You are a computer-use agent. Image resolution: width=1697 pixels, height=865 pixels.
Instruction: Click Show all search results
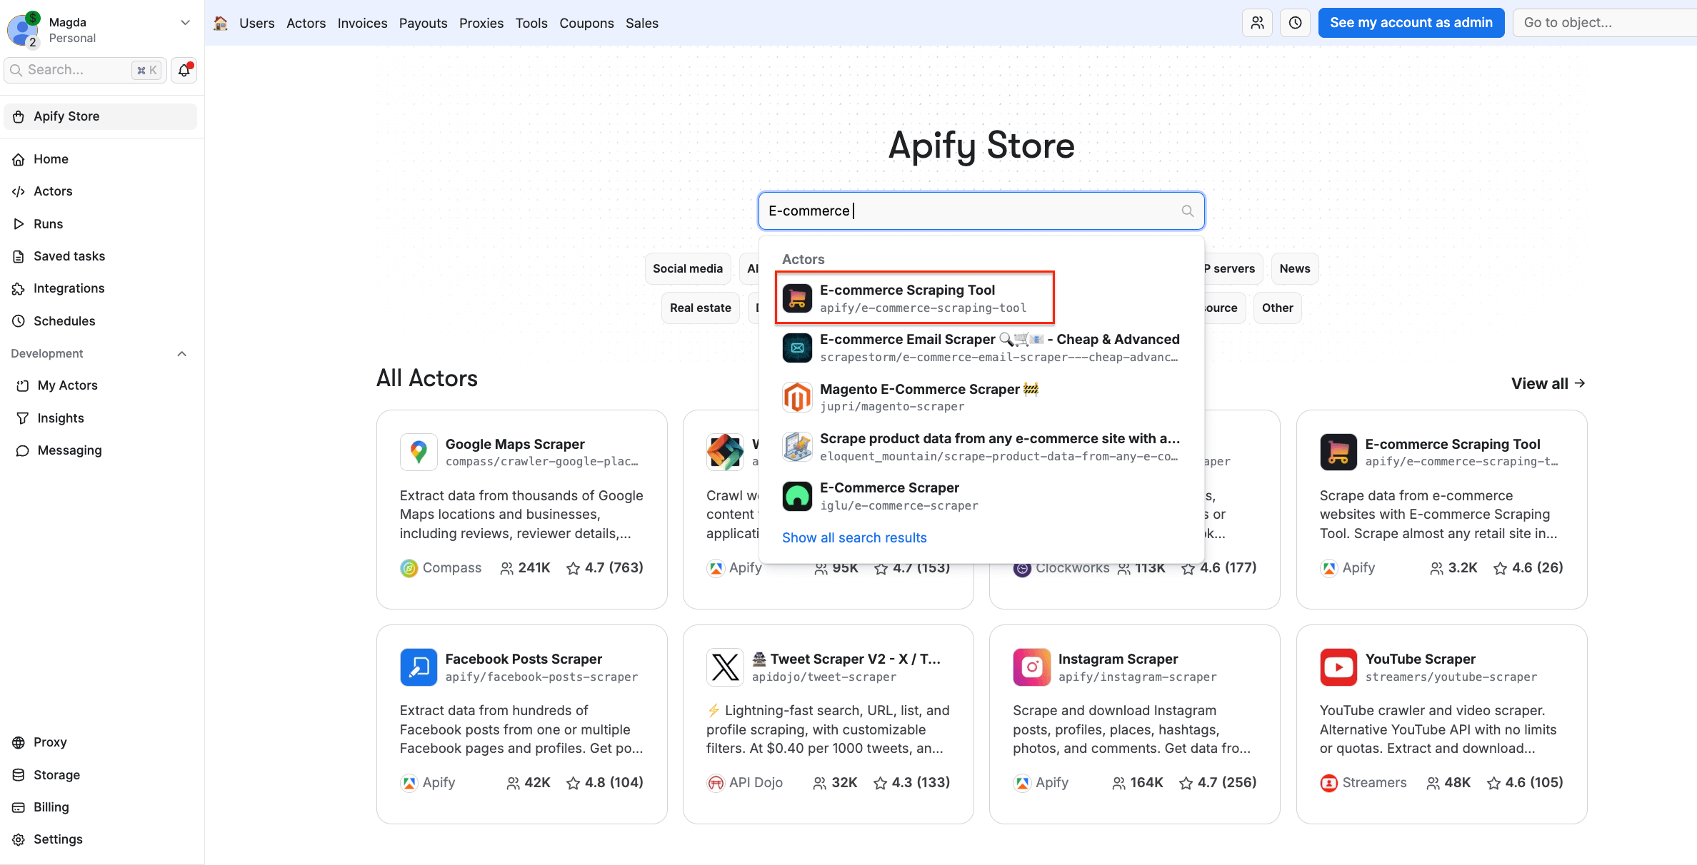854,537
